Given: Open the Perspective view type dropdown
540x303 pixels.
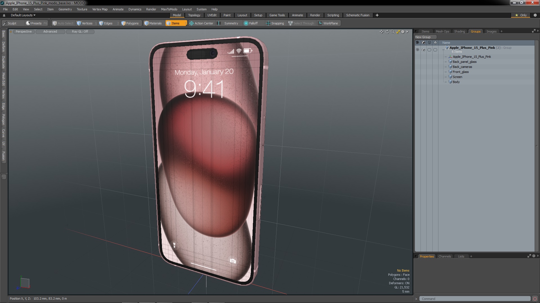Looking at the screenshot, I should [x=24, y=32].
